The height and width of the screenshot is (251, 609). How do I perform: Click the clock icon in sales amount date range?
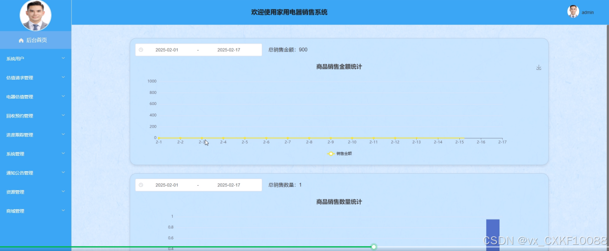click(141, 50)
